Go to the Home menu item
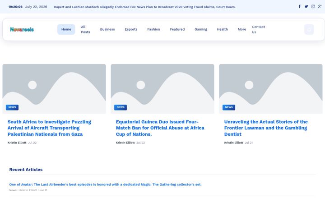Image resolution: width=325 pixels, height=203 pixels. click(x=66, y=29)
